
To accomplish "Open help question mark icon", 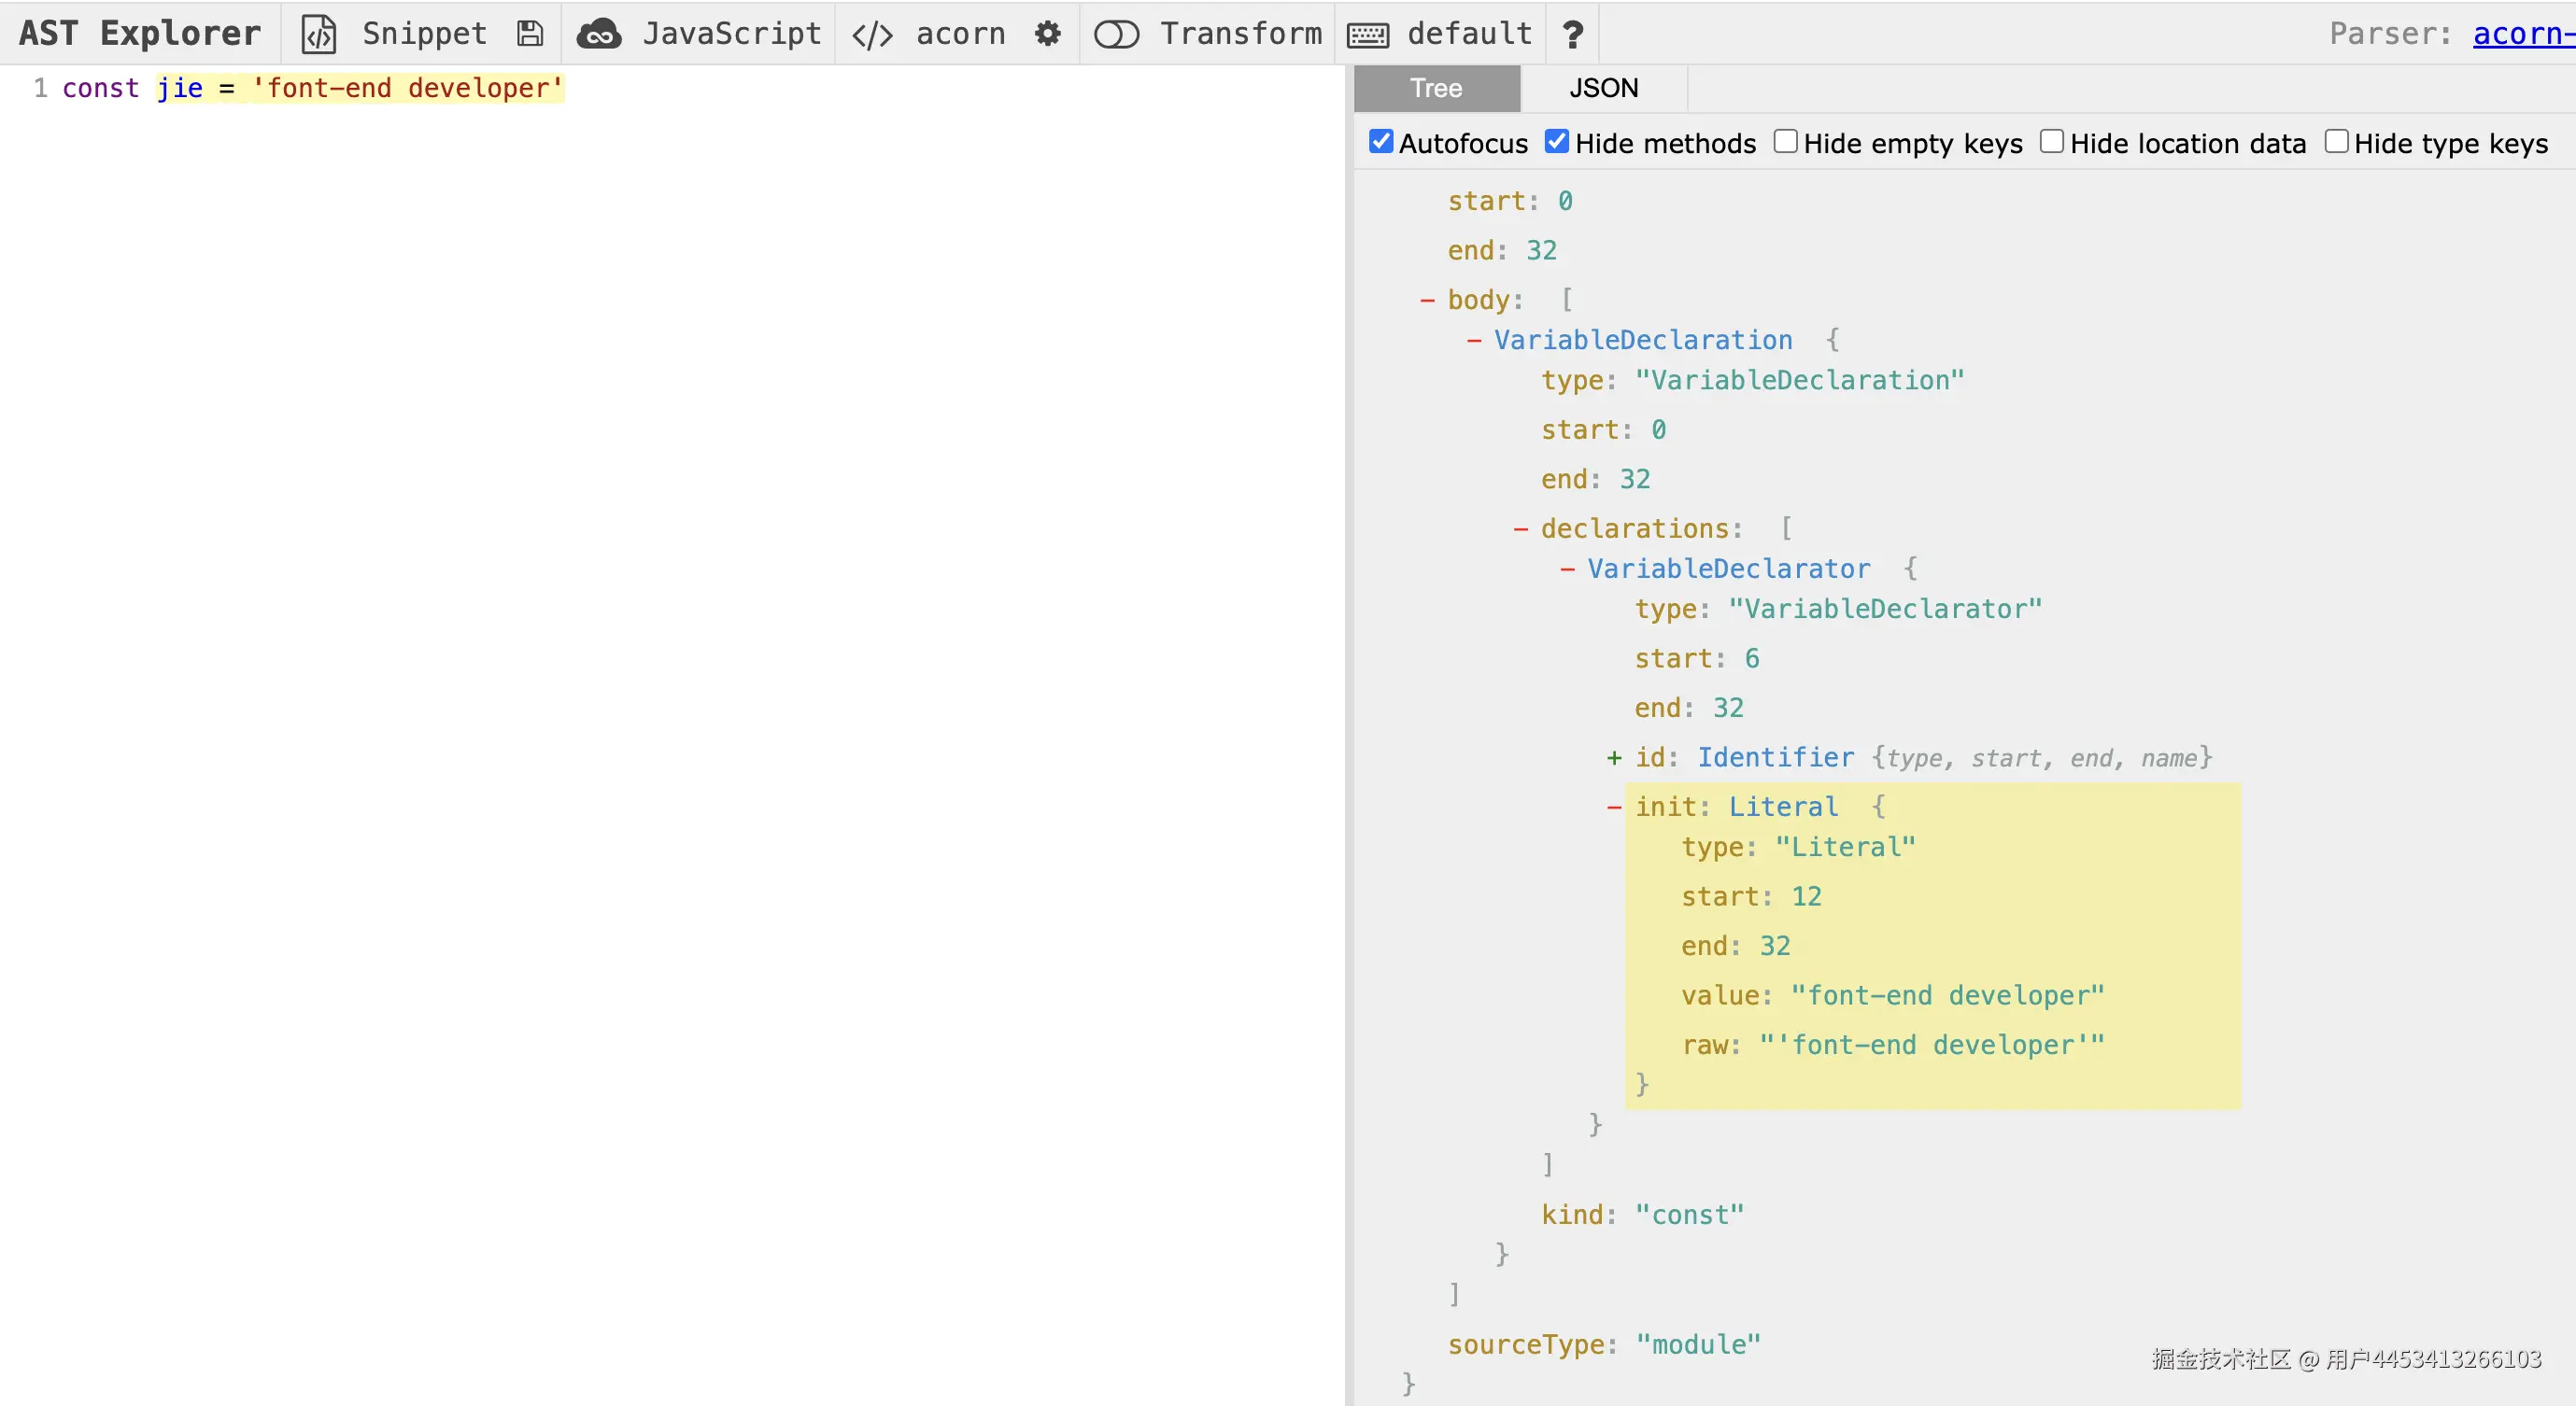I will 1572,35.
